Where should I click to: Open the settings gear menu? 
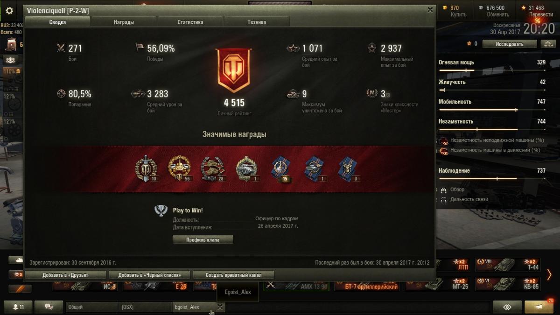[x=9, y=11]
